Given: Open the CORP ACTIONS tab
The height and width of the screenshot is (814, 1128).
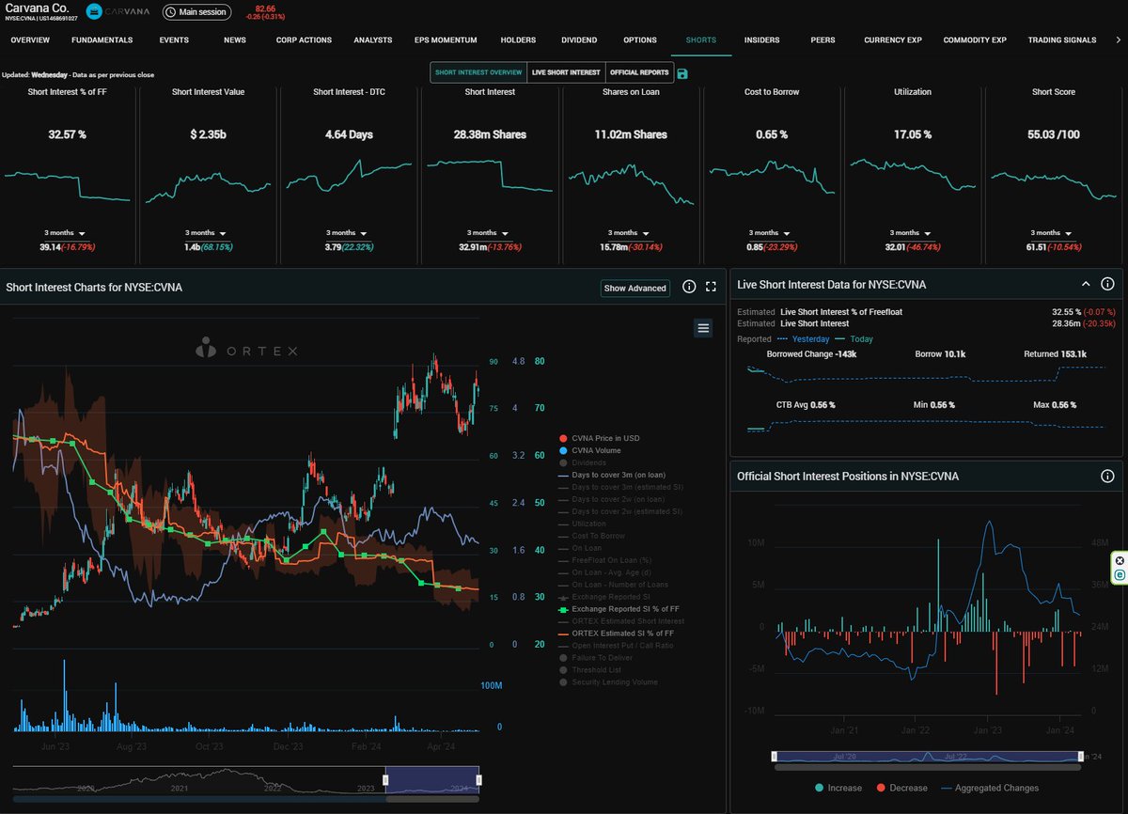Looking at the screenshot, I should (x=305, y=40).
